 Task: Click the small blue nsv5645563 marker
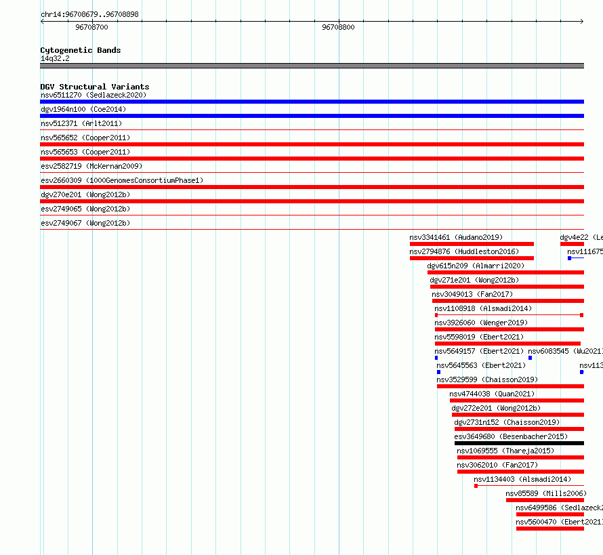tap(438, 372)
